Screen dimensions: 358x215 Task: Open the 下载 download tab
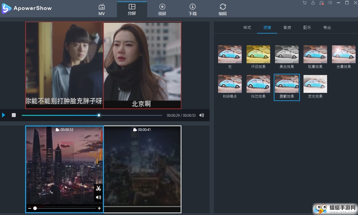pos(192,10)
